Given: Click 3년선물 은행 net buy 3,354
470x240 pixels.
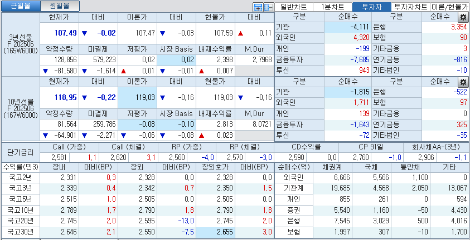Looking at the screenshot, I should point(459,27).
